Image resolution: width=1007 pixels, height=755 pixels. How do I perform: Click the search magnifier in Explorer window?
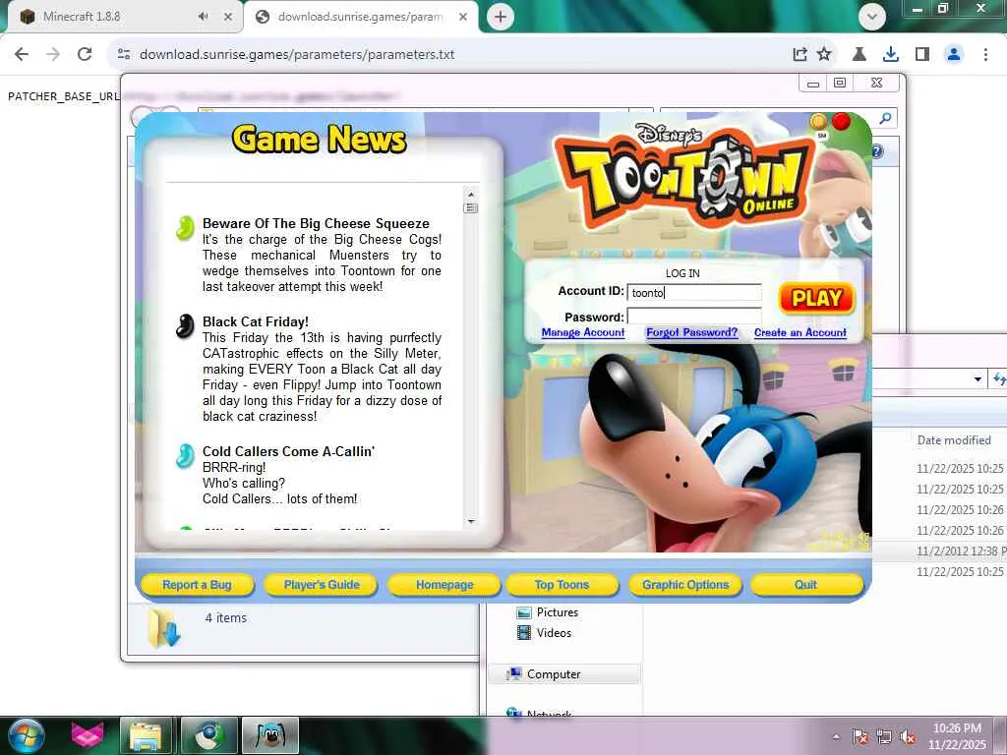[886, 118]
